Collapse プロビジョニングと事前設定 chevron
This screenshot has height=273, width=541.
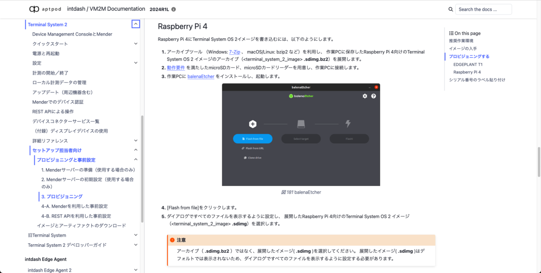point(136,159)
